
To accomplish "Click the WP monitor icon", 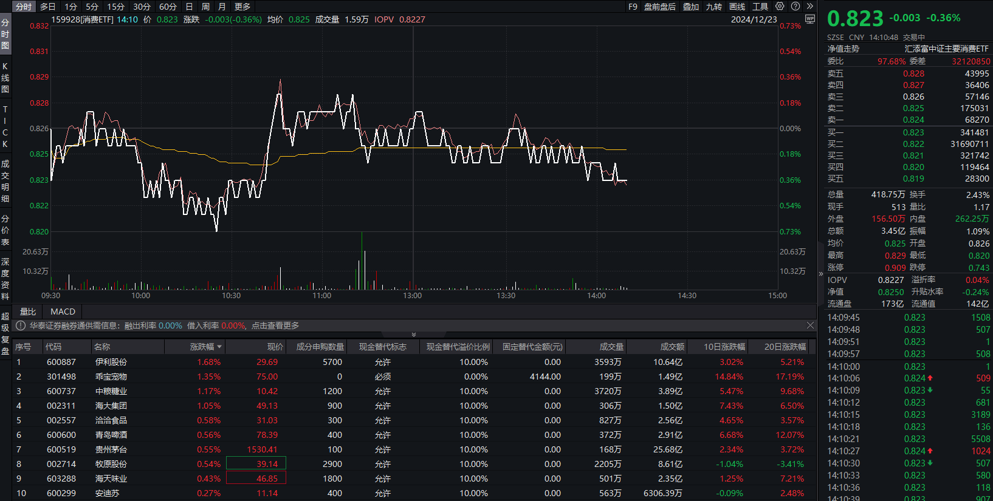I will (x=809, y=19).
